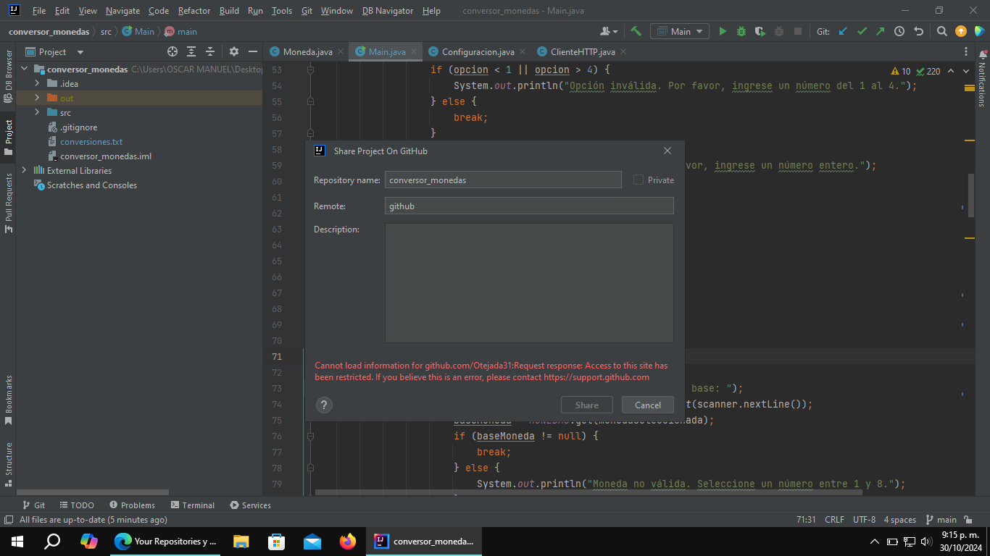990x556 pixels.
Task: Open Project panel gear options
Action: 233,51
